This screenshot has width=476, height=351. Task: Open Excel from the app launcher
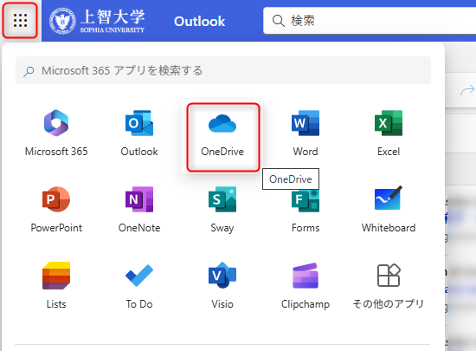click(389, 133)
